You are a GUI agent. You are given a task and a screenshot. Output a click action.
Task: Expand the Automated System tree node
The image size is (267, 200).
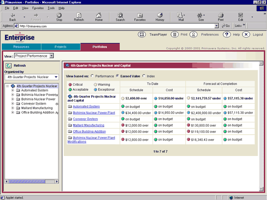point(12,90)
